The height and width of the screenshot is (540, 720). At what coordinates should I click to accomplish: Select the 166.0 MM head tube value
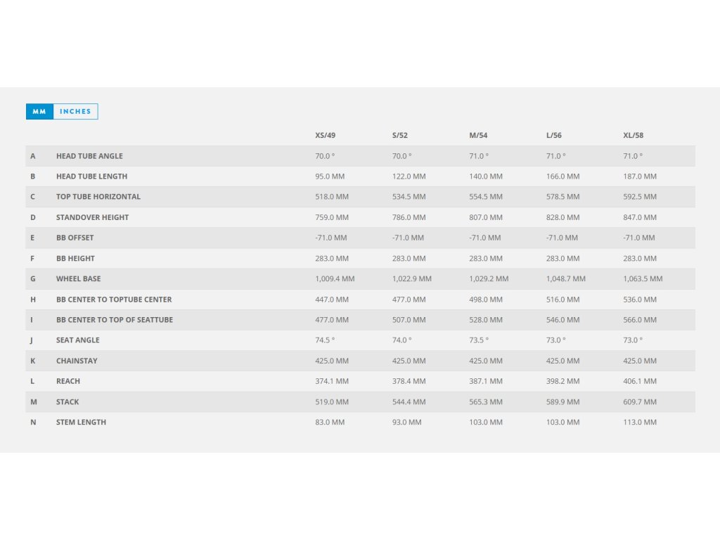563,176
